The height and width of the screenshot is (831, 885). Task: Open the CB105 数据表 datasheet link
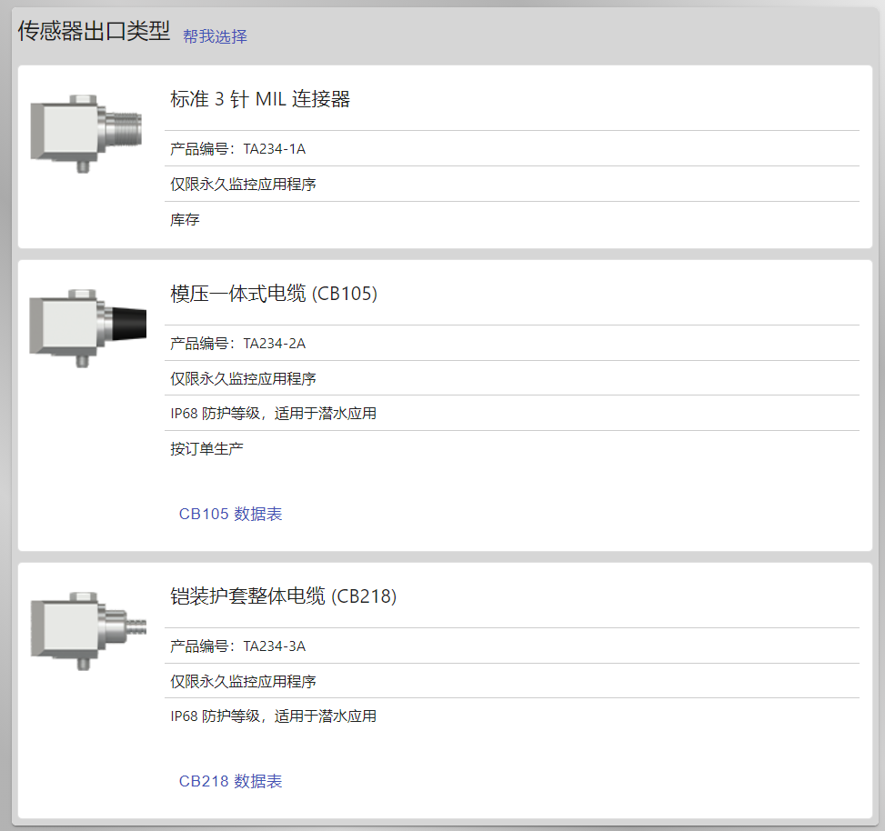230,514
